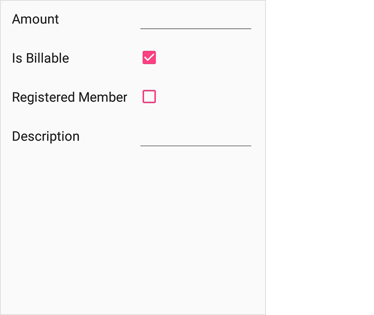Place cursor in the Description entry
374x315 pixels.
pyautogui.click(x=196, y=138)
